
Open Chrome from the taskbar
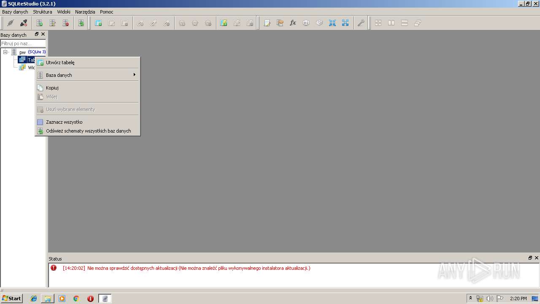coord(76,299)
